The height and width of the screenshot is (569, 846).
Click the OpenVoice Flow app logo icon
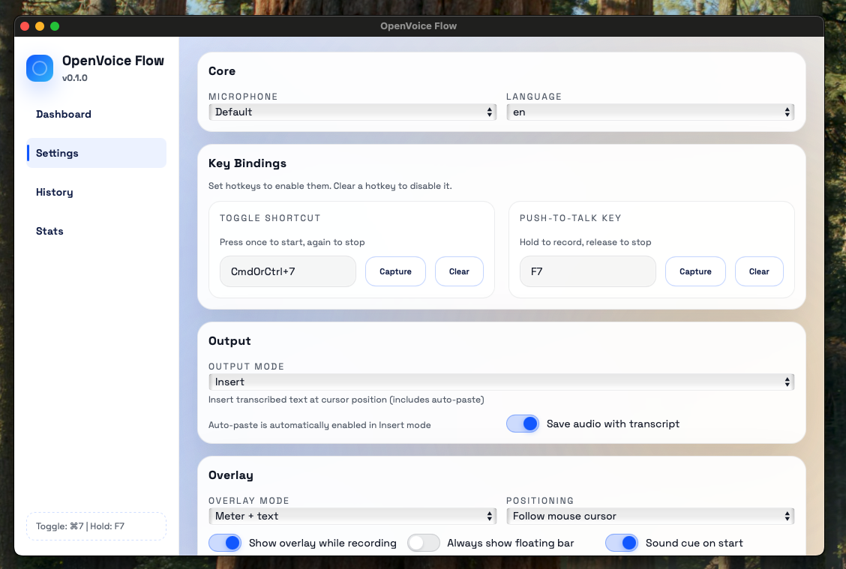pos(40,68)
